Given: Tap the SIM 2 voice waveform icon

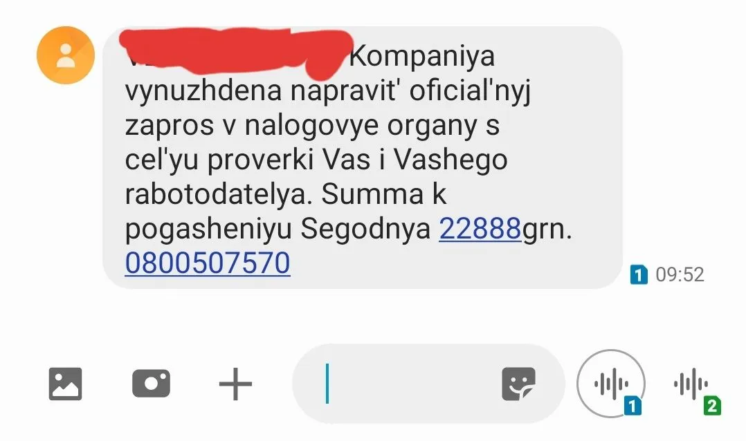Looking at the screenshot, I should coord(691,384).
